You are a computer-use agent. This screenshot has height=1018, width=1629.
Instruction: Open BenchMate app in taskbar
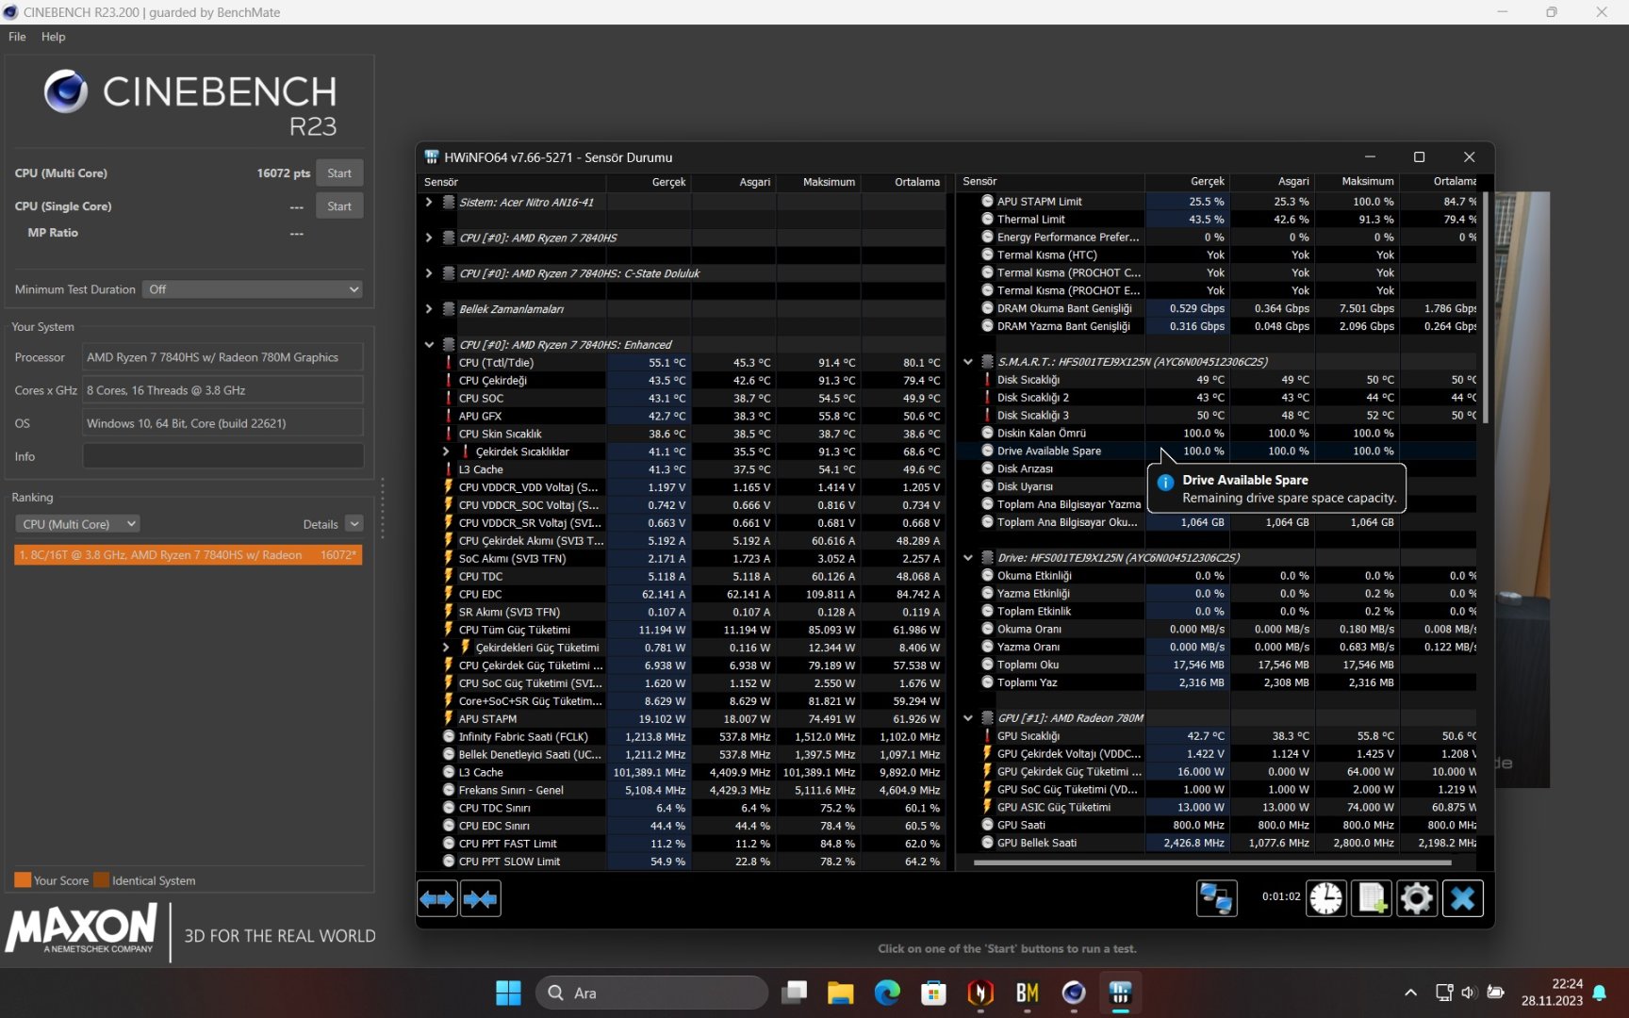click(1027, 993)
